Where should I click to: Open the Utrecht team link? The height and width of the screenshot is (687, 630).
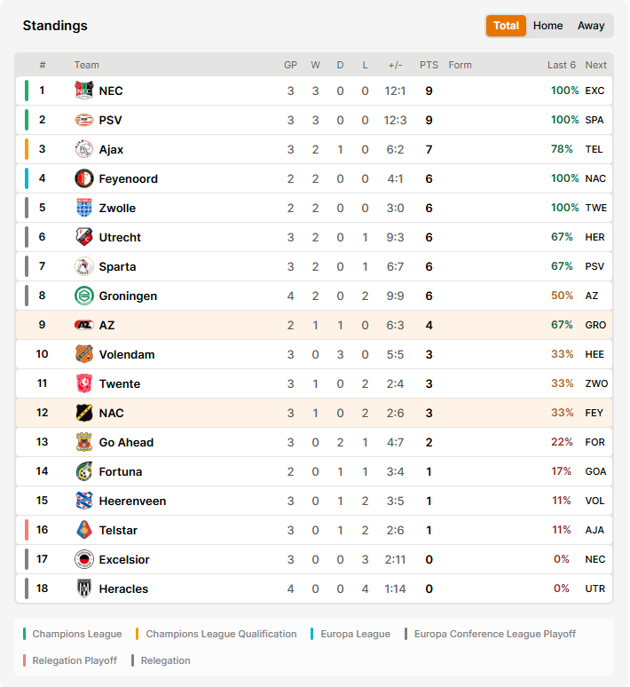point(120,238)
